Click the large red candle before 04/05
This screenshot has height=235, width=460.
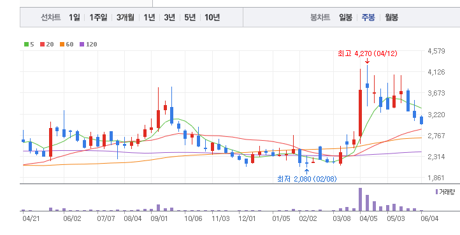pyautogui.click(x=360, y=113)
